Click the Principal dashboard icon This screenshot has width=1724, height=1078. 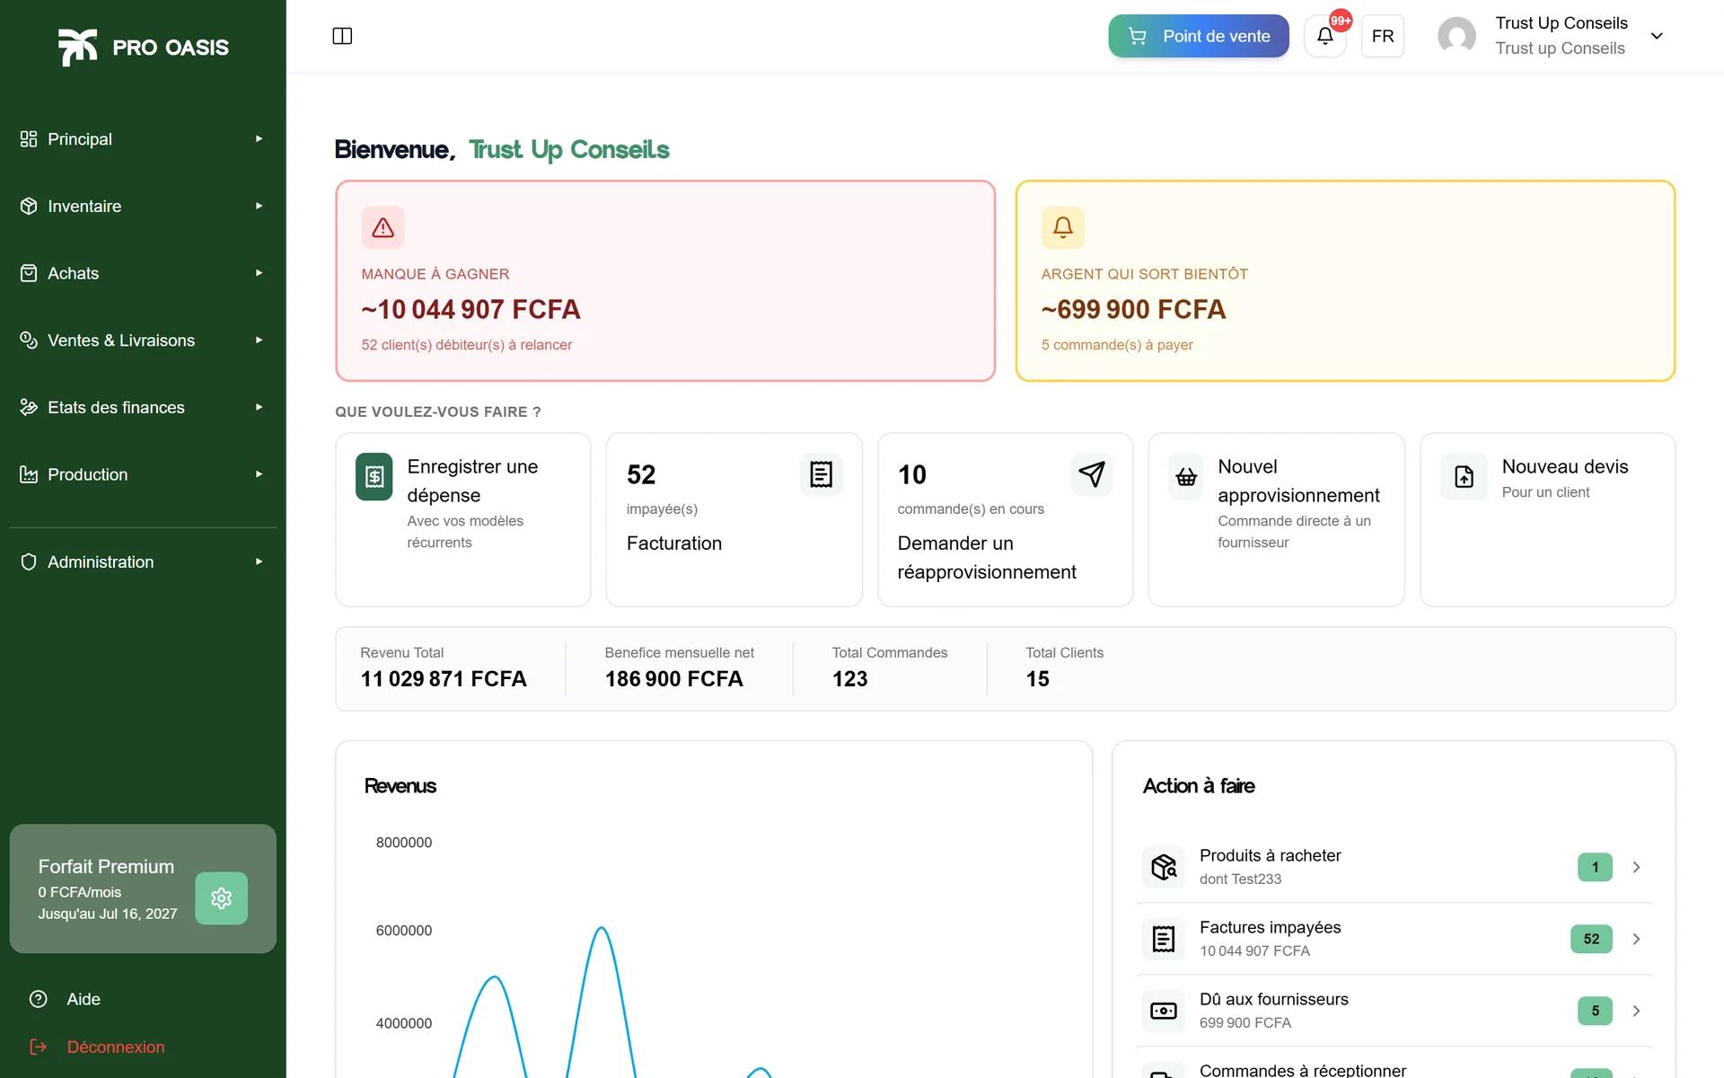(x=29, y=138)
